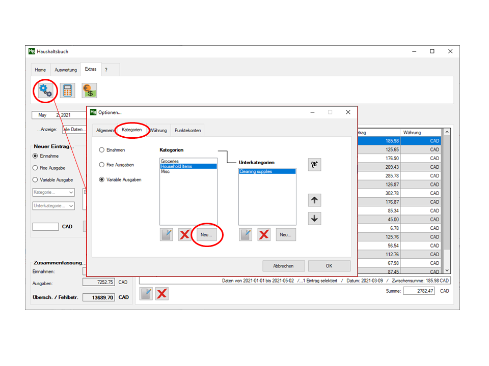Open the Auswertung tab

[66, 70]
